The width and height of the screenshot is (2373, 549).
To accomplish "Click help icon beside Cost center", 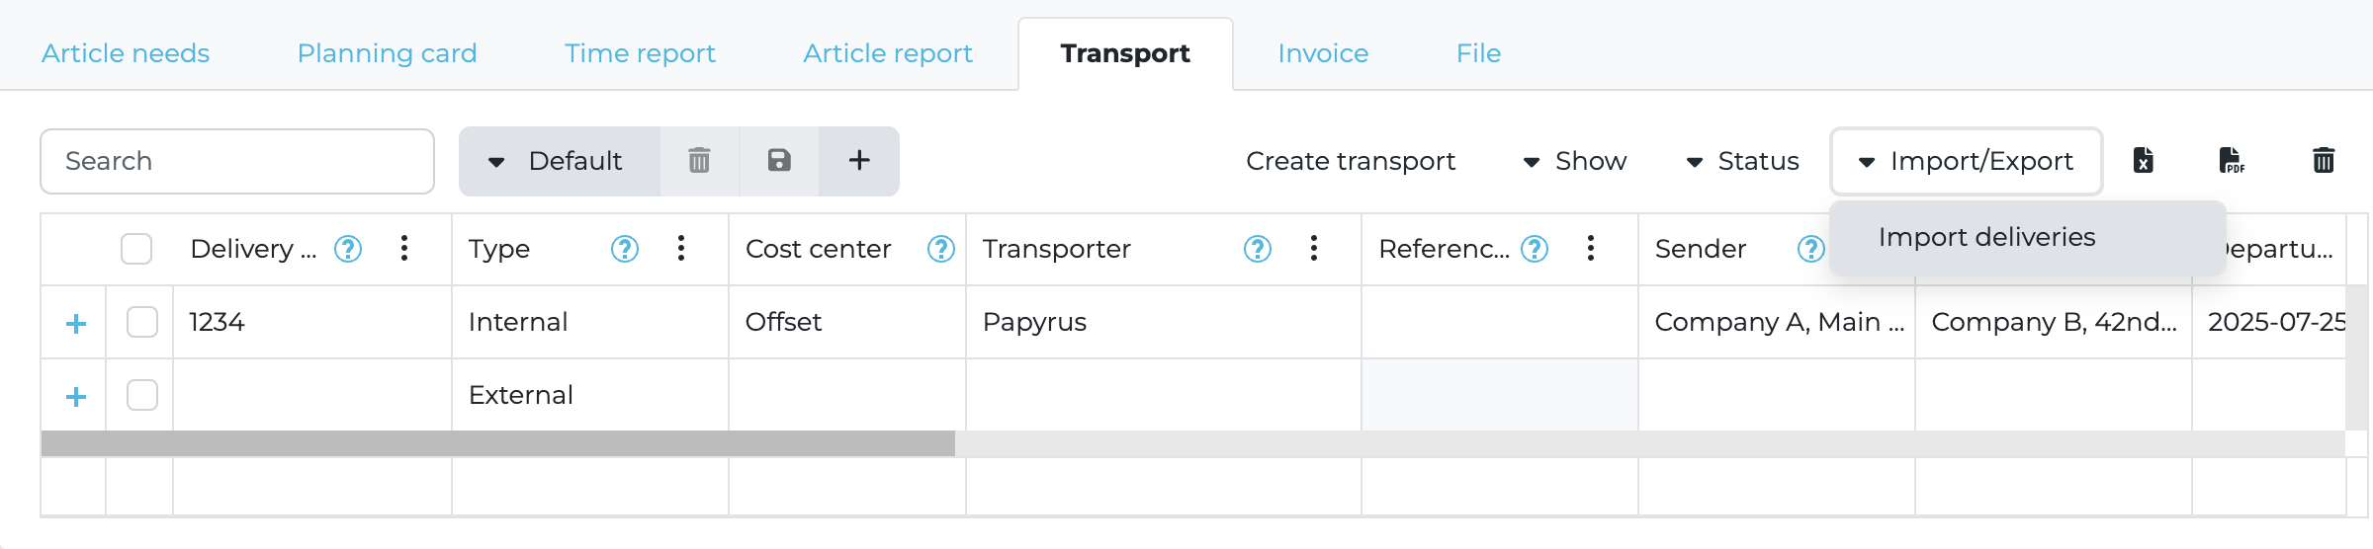I will pos(940,249).
